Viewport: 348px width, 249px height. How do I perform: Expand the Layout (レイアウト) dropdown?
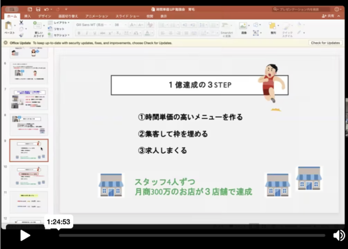coord(60,22)
